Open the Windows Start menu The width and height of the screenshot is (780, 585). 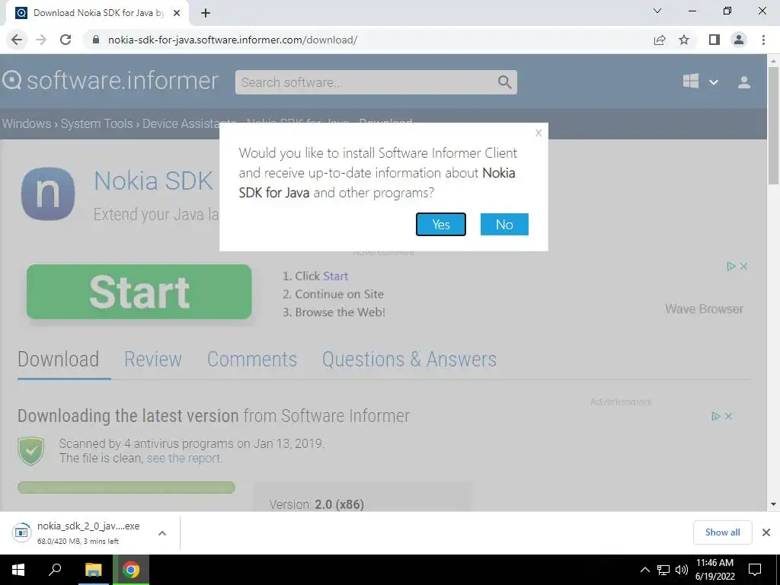(x=18, y=570)
